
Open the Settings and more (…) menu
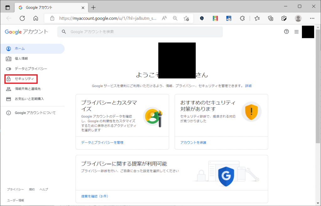tap(313, 18)
